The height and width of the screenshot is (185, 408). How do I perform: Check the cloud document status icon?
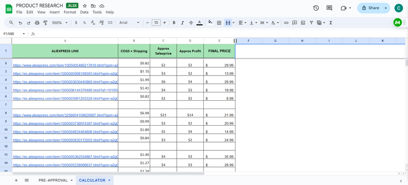click(102, 6)
